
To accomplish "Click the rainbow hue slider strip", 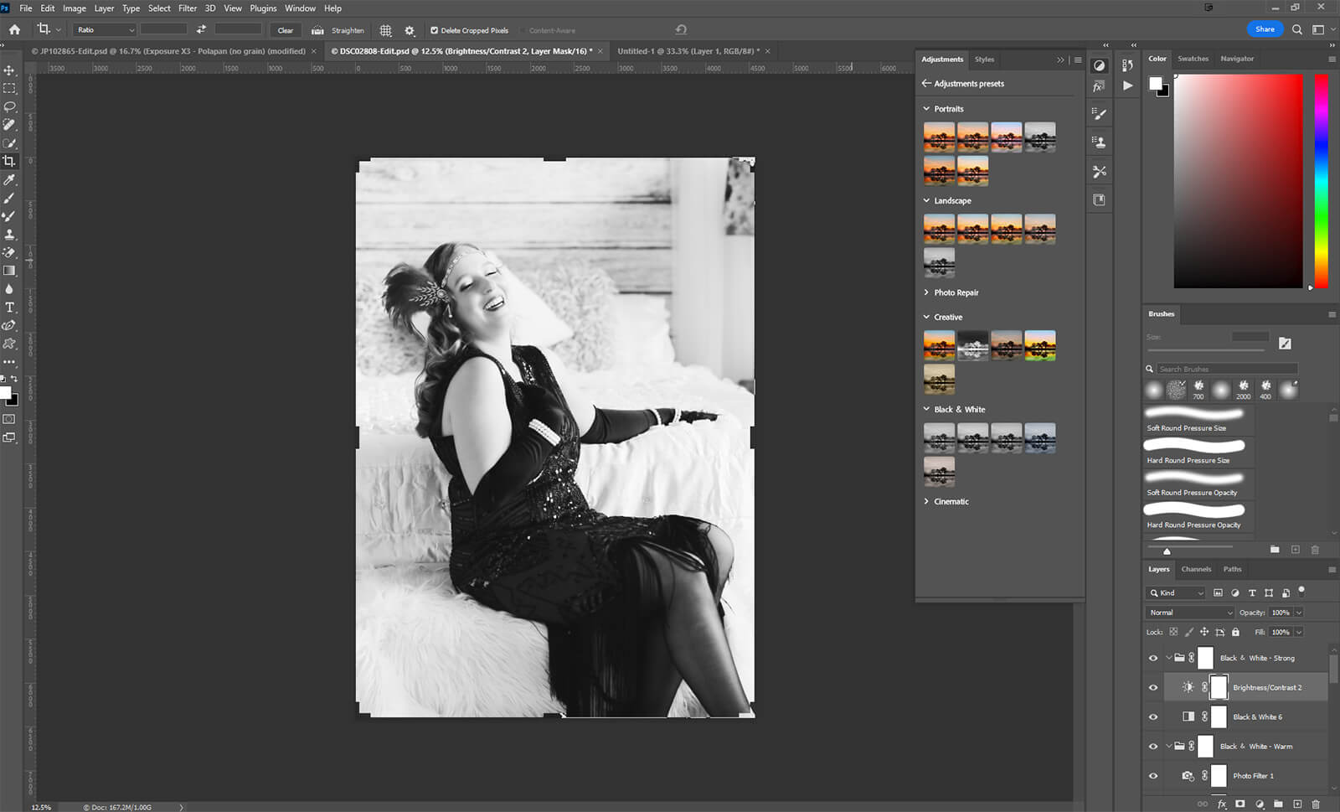I will pos(1321,180).
